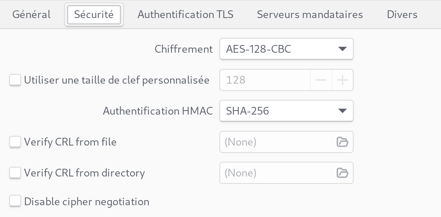The image size is (441, 217).
Task: Click folder icon for CRL directory chooser
Action: (x=342, y=173)
